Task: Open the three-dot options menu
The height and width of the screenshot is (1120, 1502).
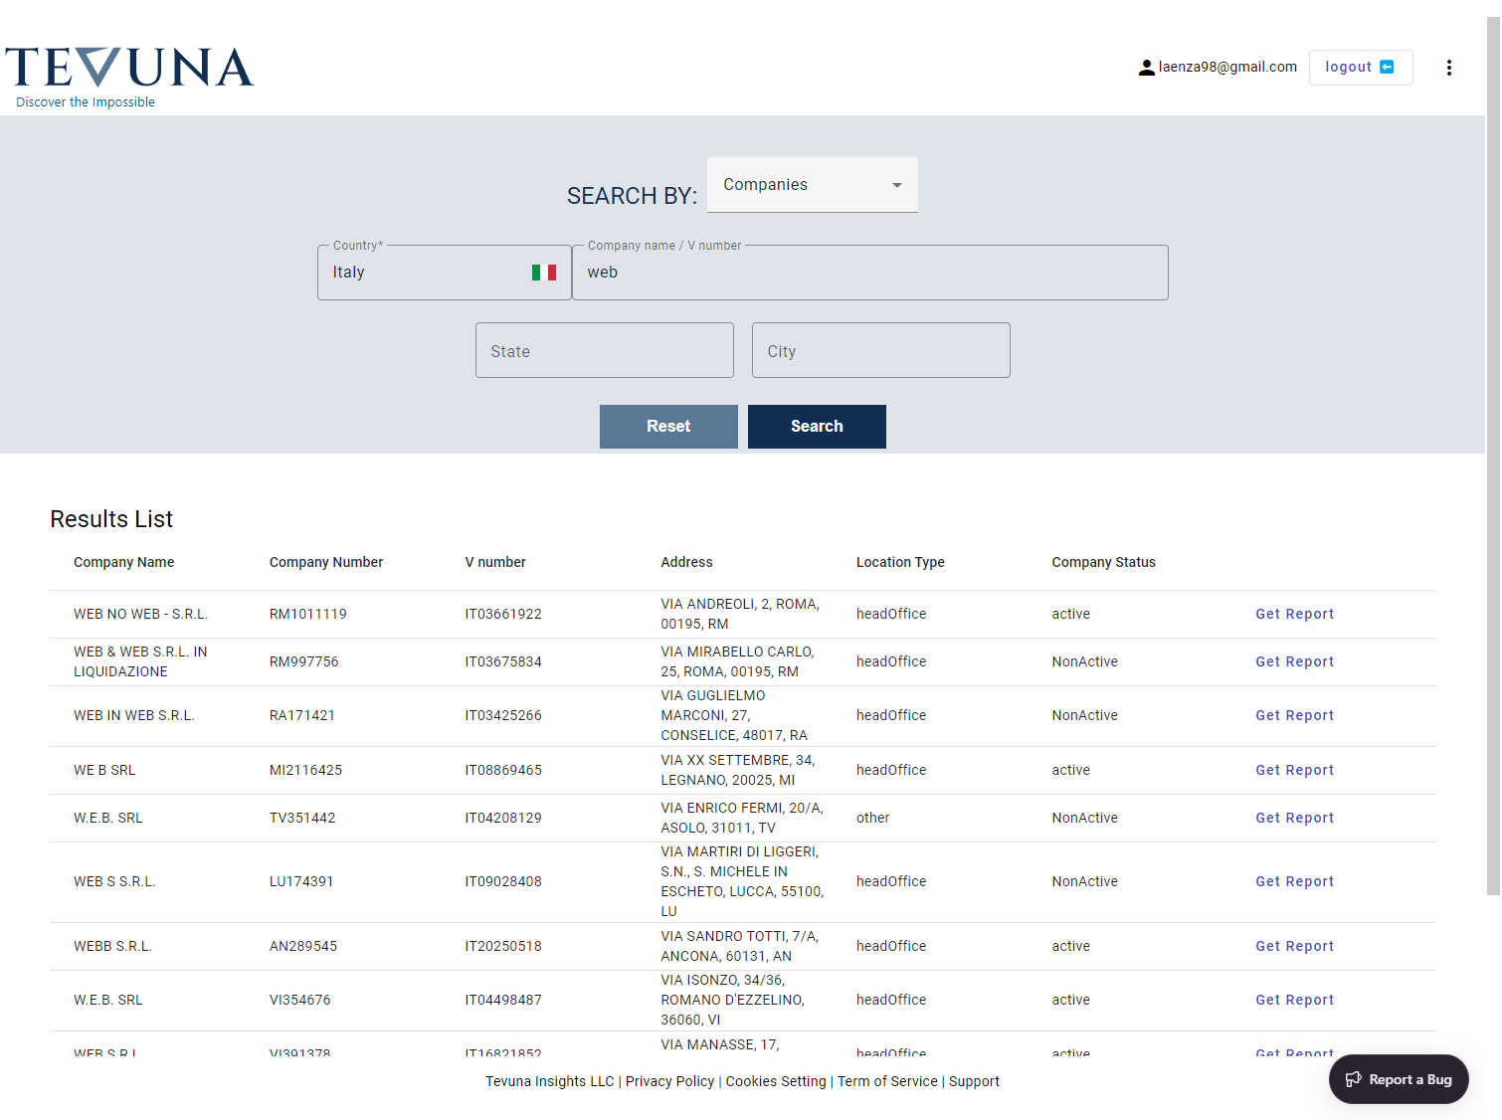Action: coord(1448,68)
